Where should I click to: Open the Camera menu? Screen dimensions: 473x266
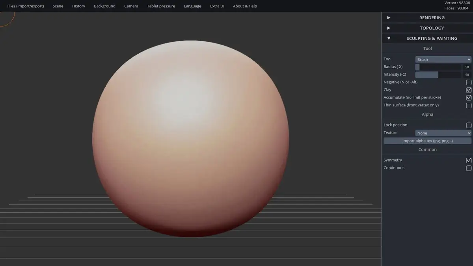click(x=131, y=6)
